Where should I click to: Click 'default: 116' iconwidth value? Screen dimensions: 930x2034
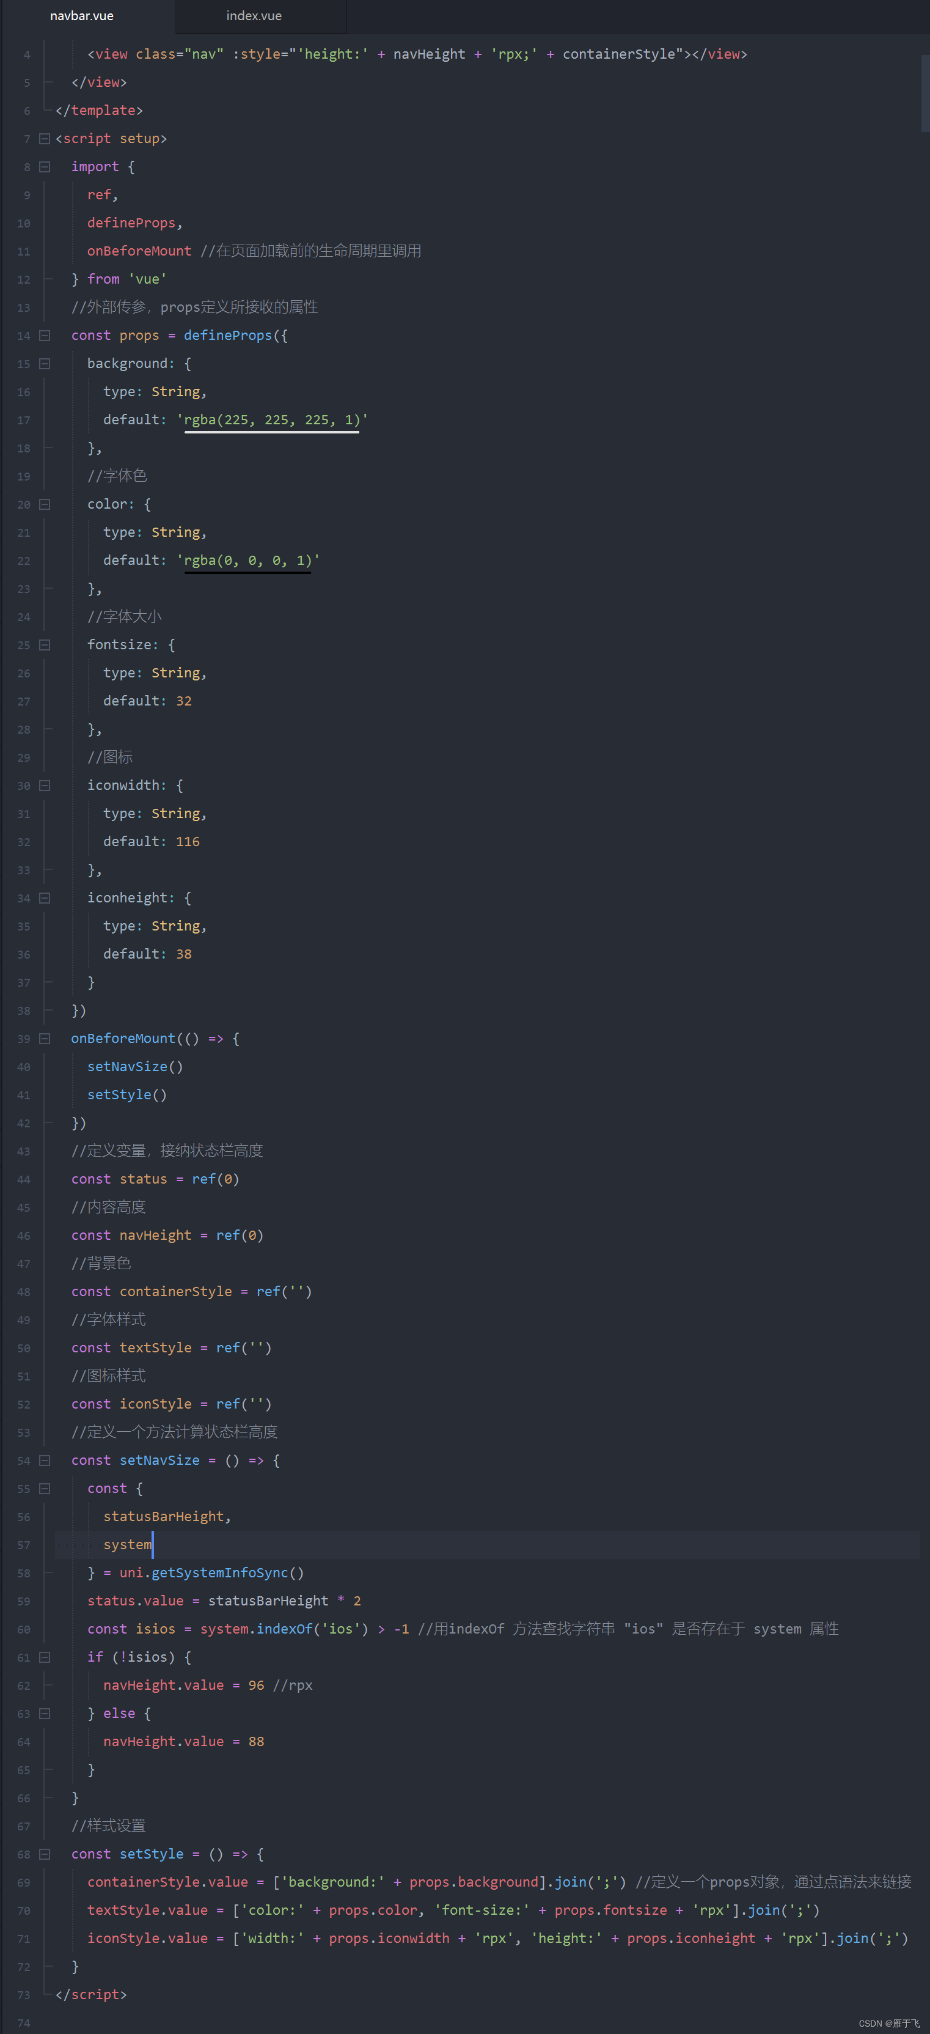[151, 842]
